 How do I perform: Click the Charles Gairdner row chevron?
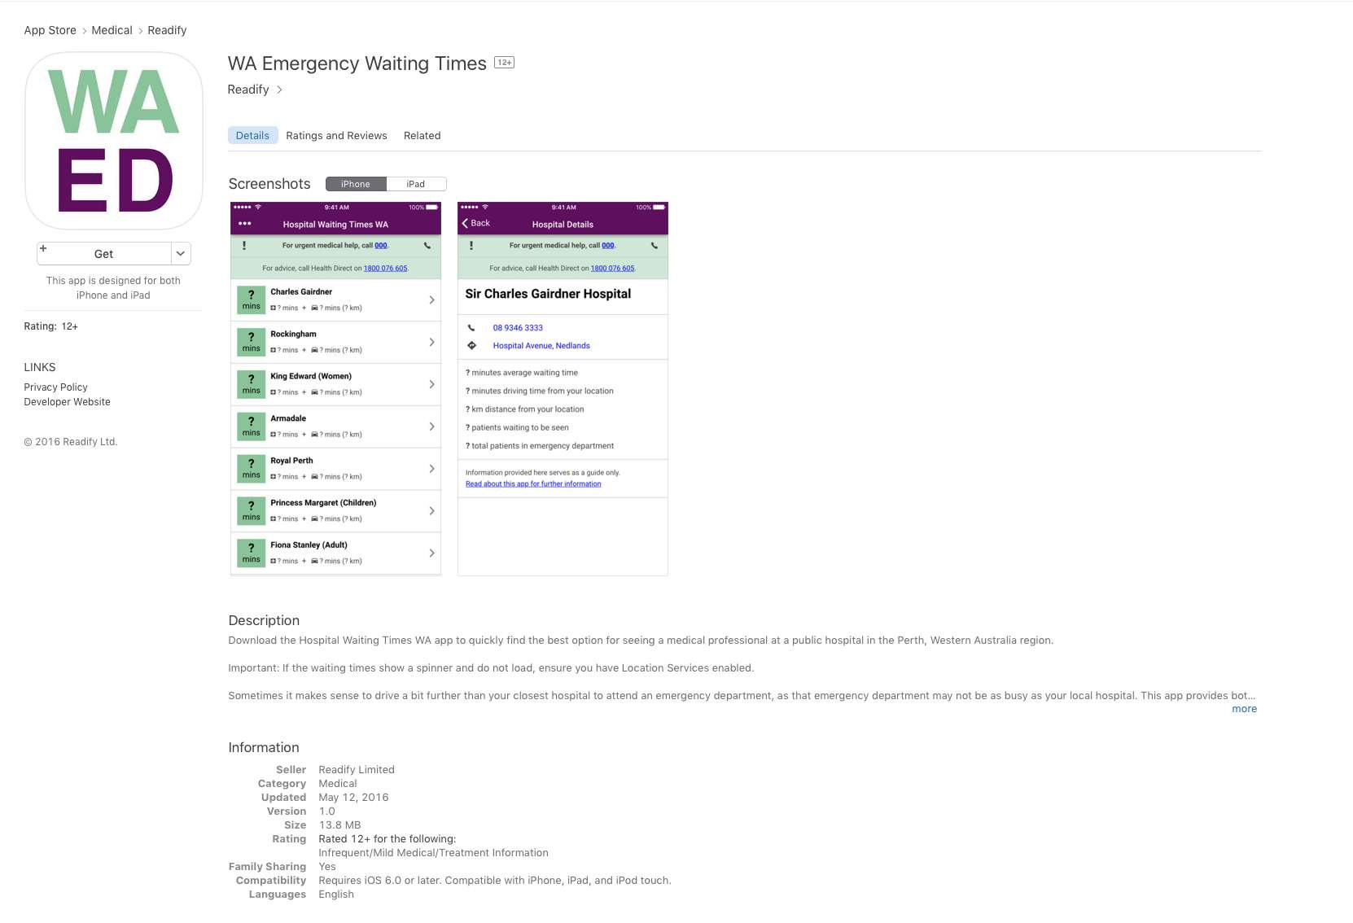(x=431, y=300)
